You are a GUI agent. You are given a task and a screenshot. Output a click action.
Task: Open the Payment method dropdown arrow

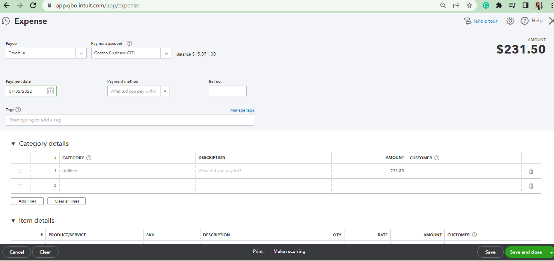click(165, 91)
